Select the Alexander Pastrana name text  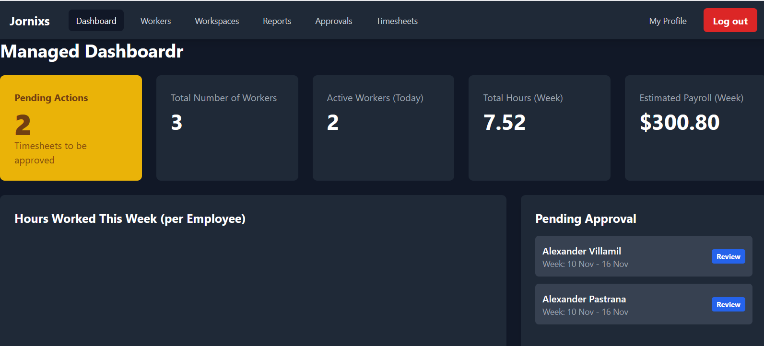pos(584,299)
